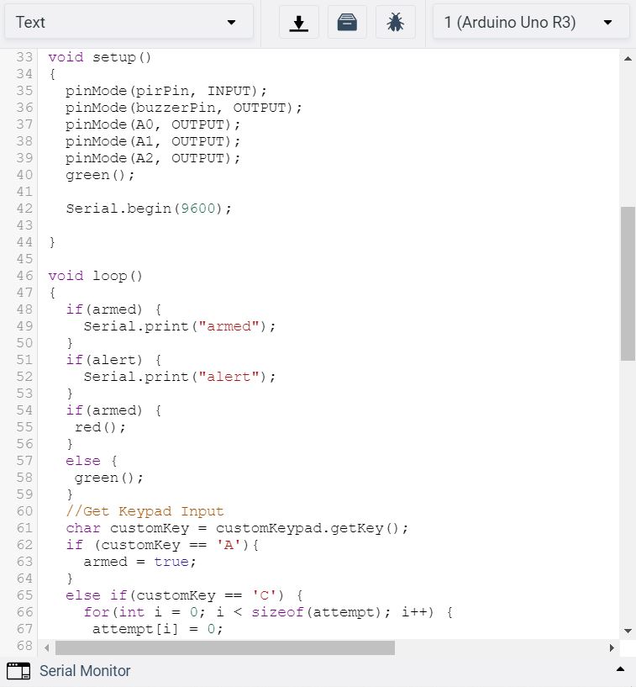Click 'pinMode(A0, OUTPUT);' code line
The height and width of the screenshot is (687, 636).
click(x=153, y=124)
